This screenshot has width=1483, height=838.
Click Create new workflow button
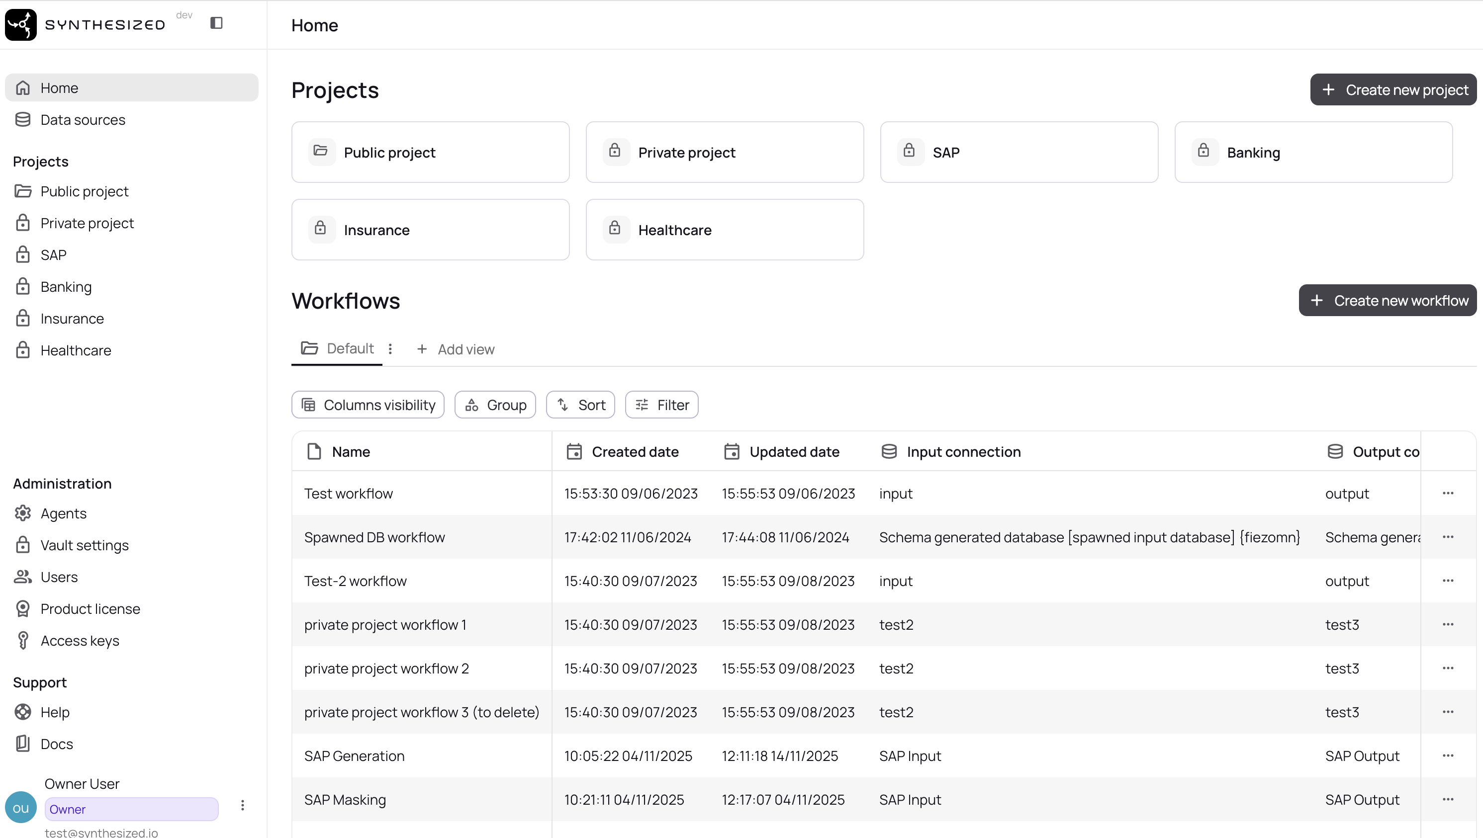(1388, 300)
